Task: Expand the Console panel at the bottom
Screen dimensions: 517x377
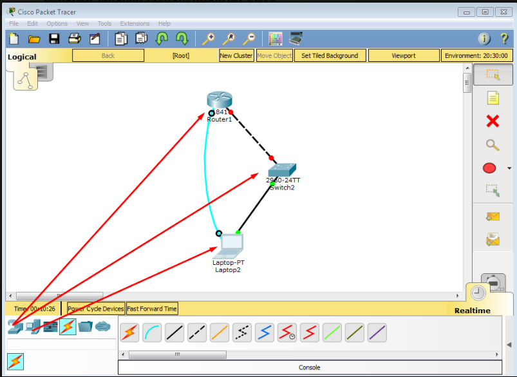Action: (309, 367)
